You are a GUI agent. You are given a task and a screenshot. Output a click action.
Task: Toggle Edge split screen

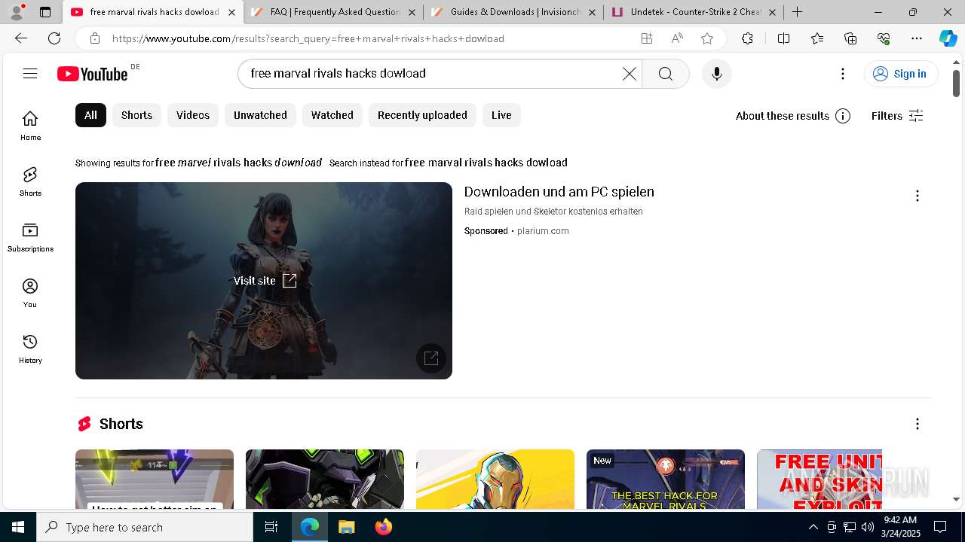783,38
